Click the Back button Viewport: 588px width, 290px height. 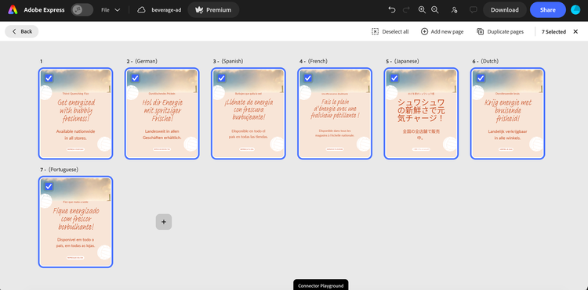coord(22,31)
